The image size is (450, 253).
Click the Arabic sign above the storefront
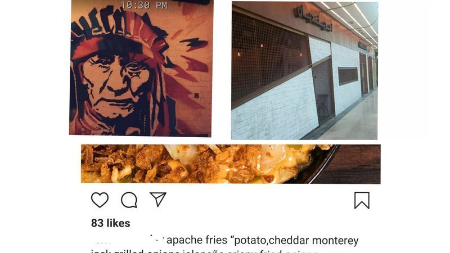click(313, 19)
